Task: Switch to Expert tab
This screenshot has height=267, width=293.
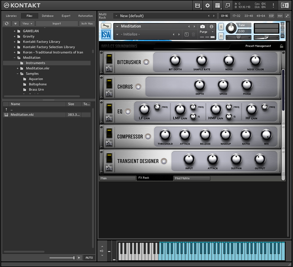Action: 66,16
